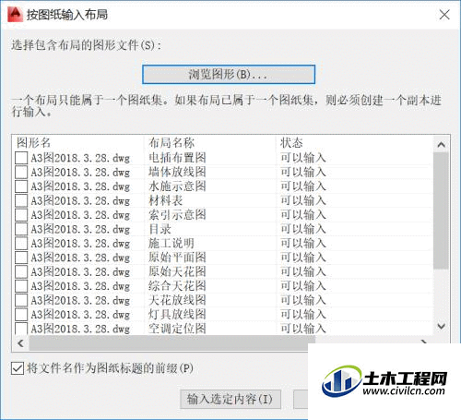Check the box for layout 原始天花图

(x=21, y=271)
